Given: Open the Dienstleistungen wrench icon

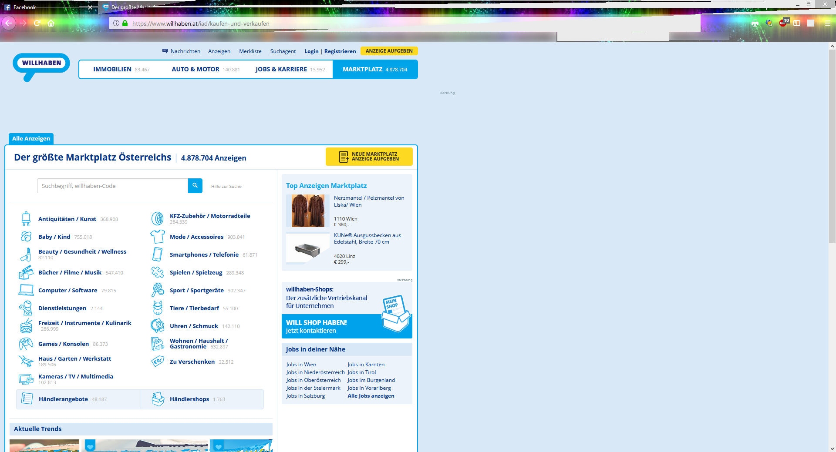Looking at the screenshot, I should point(26,308).
